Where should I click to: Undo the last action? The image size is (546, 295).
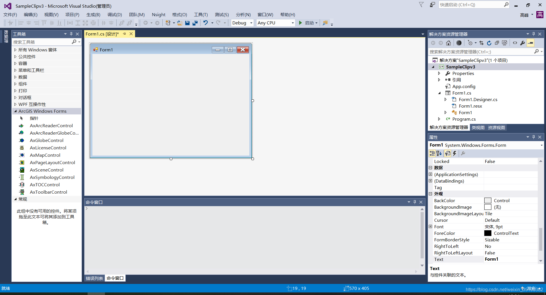point(206,23)
